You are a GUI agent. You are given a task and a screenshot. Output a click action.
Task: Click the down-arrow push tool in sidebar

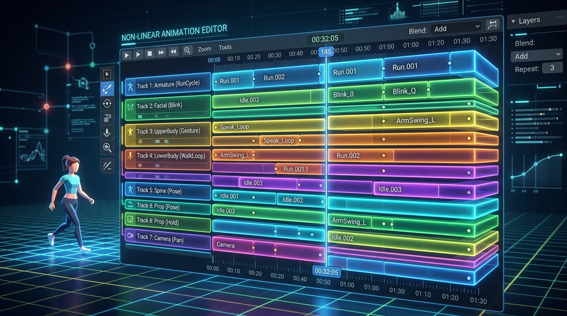pos(107,133)
